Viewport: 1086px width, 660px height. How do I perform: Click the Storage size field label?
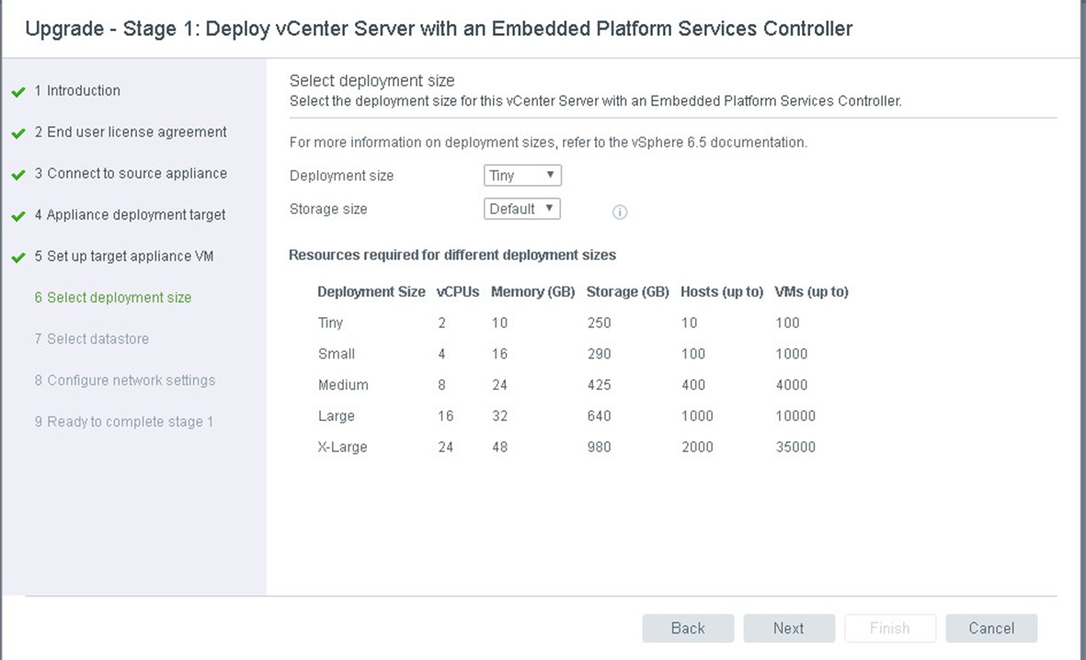(x=328, y=210)
